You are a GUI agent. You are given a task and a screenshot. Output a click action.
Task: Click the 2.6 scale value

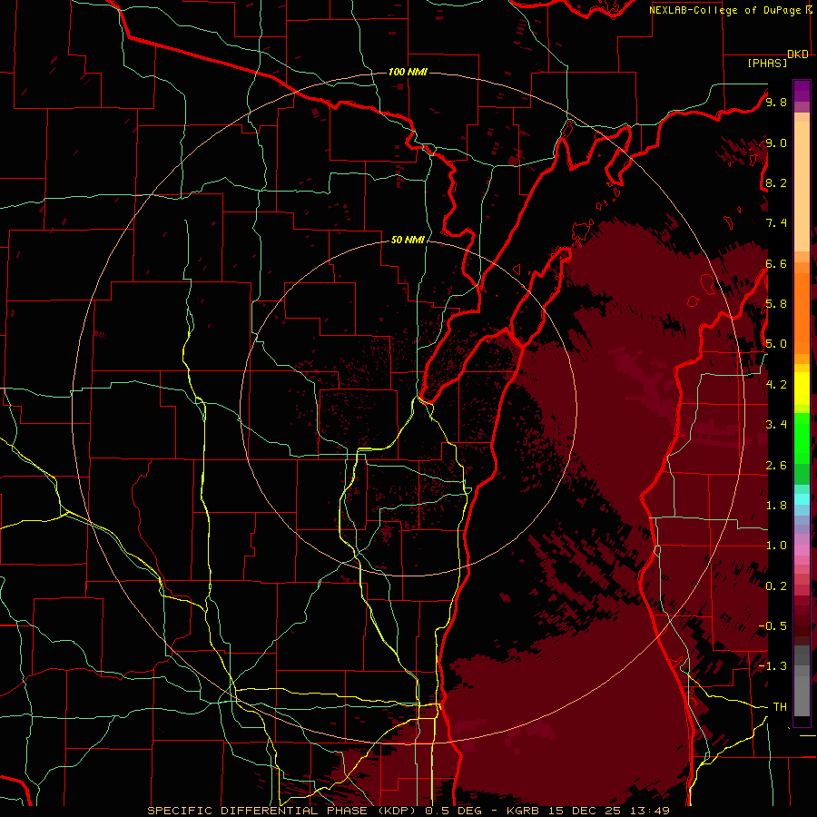[776, 465]
